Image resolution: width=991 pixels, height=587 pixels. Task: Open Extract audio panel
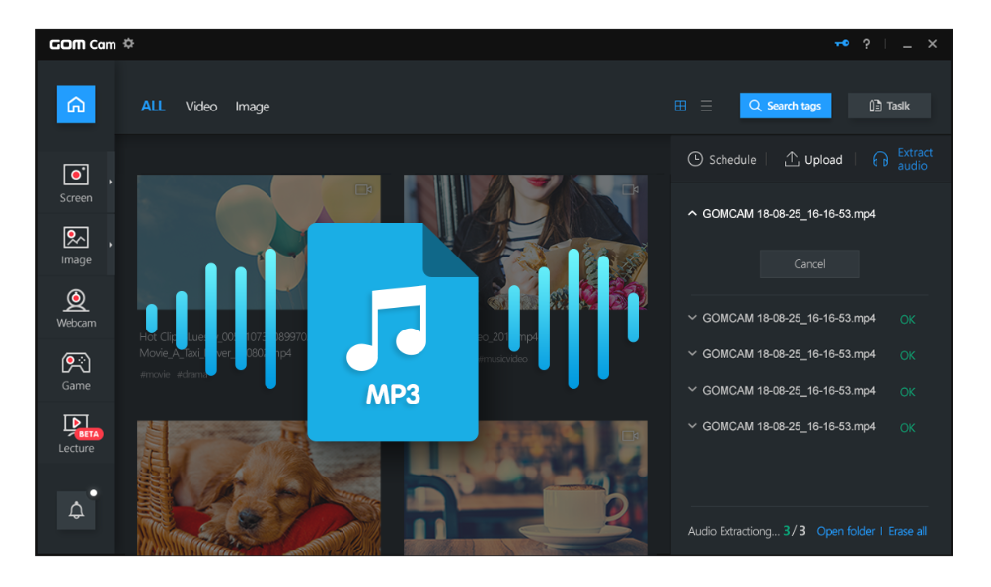tap(902, 159)
